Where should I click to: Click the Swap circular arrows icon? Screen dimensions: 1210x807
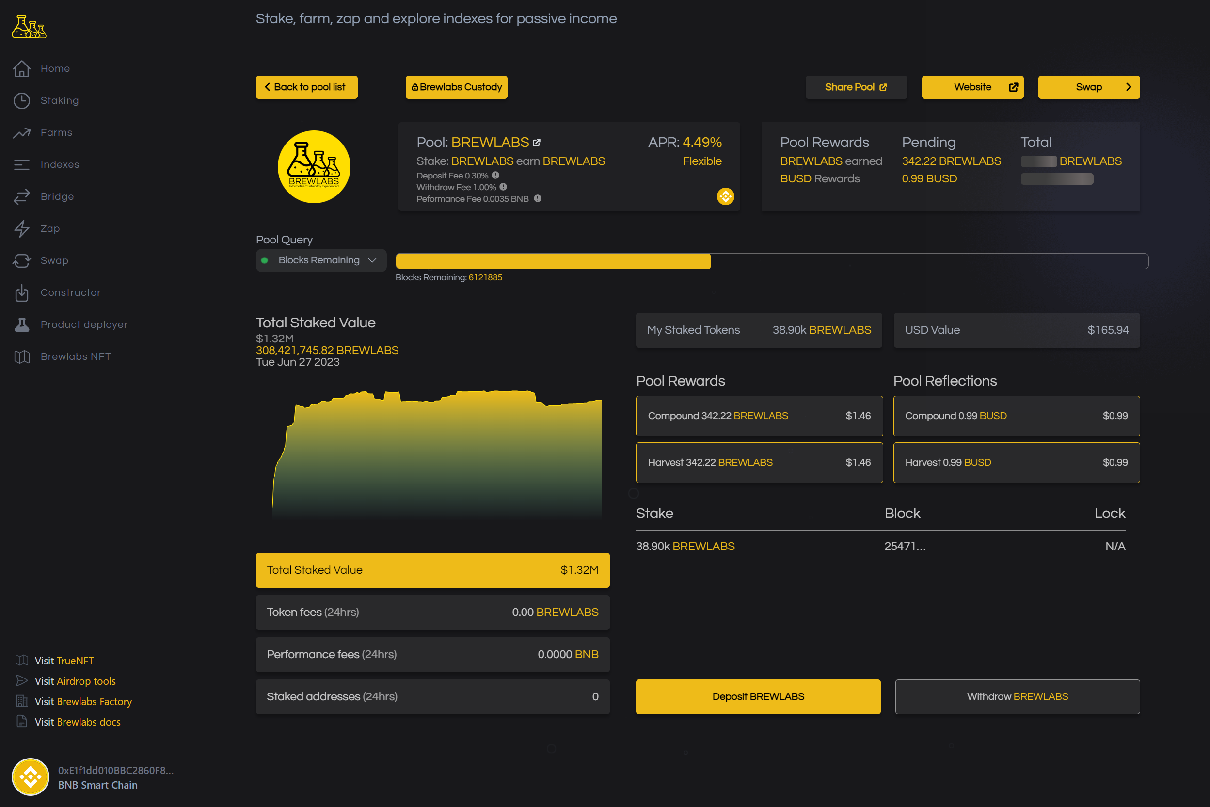(22, 260)
